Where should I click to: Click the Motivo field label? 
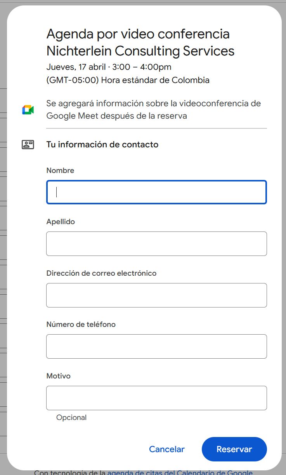pyautogui.click(x=58, y=376)
